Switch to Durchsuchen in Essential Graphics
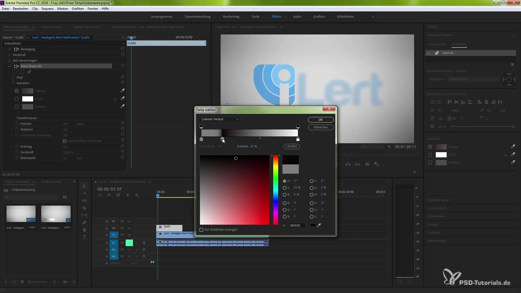 [437, 44]
